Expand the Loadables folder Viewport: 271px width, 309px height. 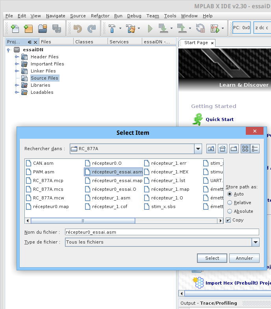pyautogui.click(x=17, y=92)
